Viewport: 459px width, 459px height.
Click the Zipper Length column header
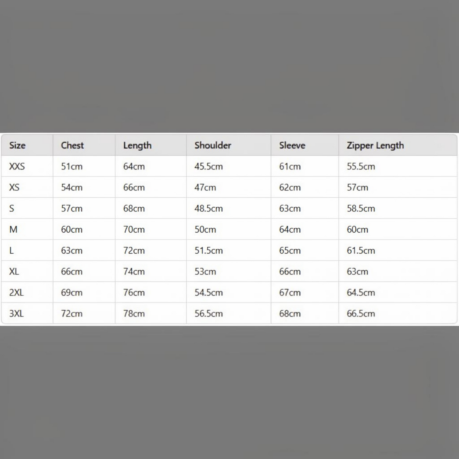tap(375, 145)
